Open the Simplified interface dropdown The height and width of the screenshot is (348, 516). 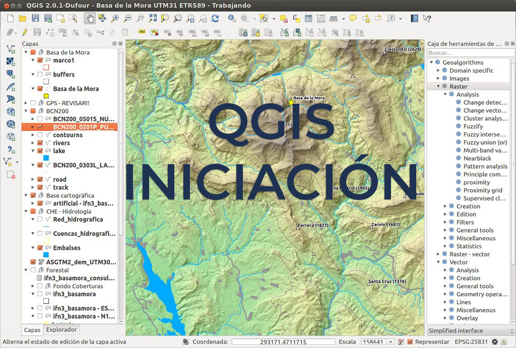[471, 330]
